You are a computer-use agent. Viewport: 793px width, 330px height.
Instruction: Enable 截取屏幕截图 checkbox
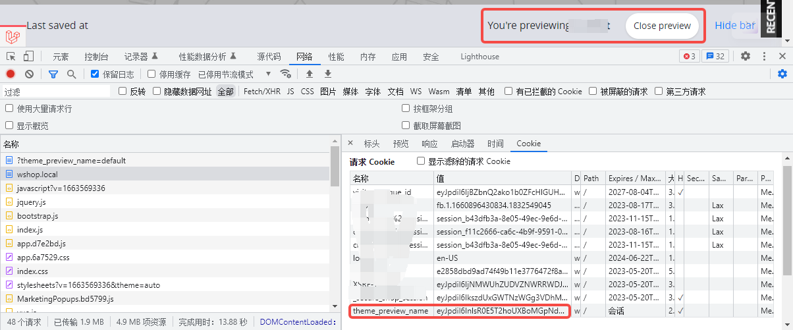coord(406,125)
